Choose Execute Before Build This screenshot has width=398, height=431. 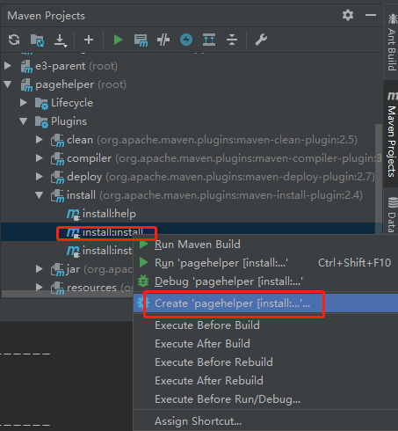[x=265, y=325]
